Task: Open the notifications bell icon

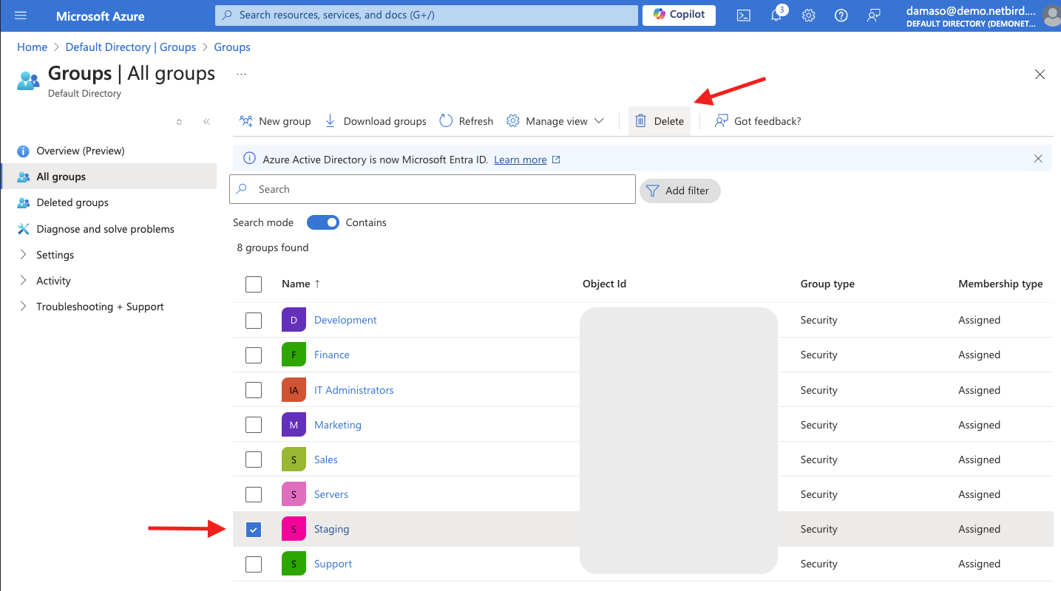Action: 776,16
